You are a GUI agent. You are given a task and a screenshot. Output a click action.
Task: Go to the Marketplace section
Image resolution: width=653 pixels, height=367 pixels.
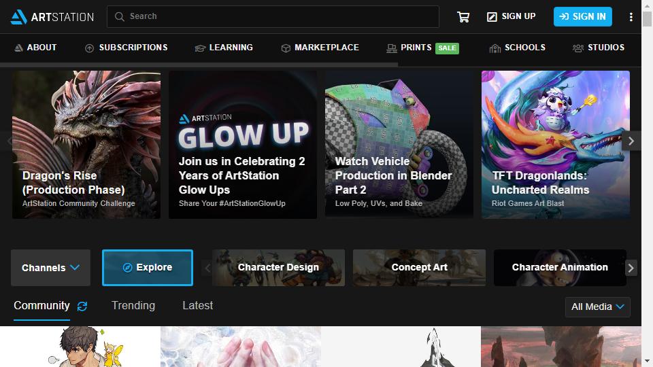point(320,48)
